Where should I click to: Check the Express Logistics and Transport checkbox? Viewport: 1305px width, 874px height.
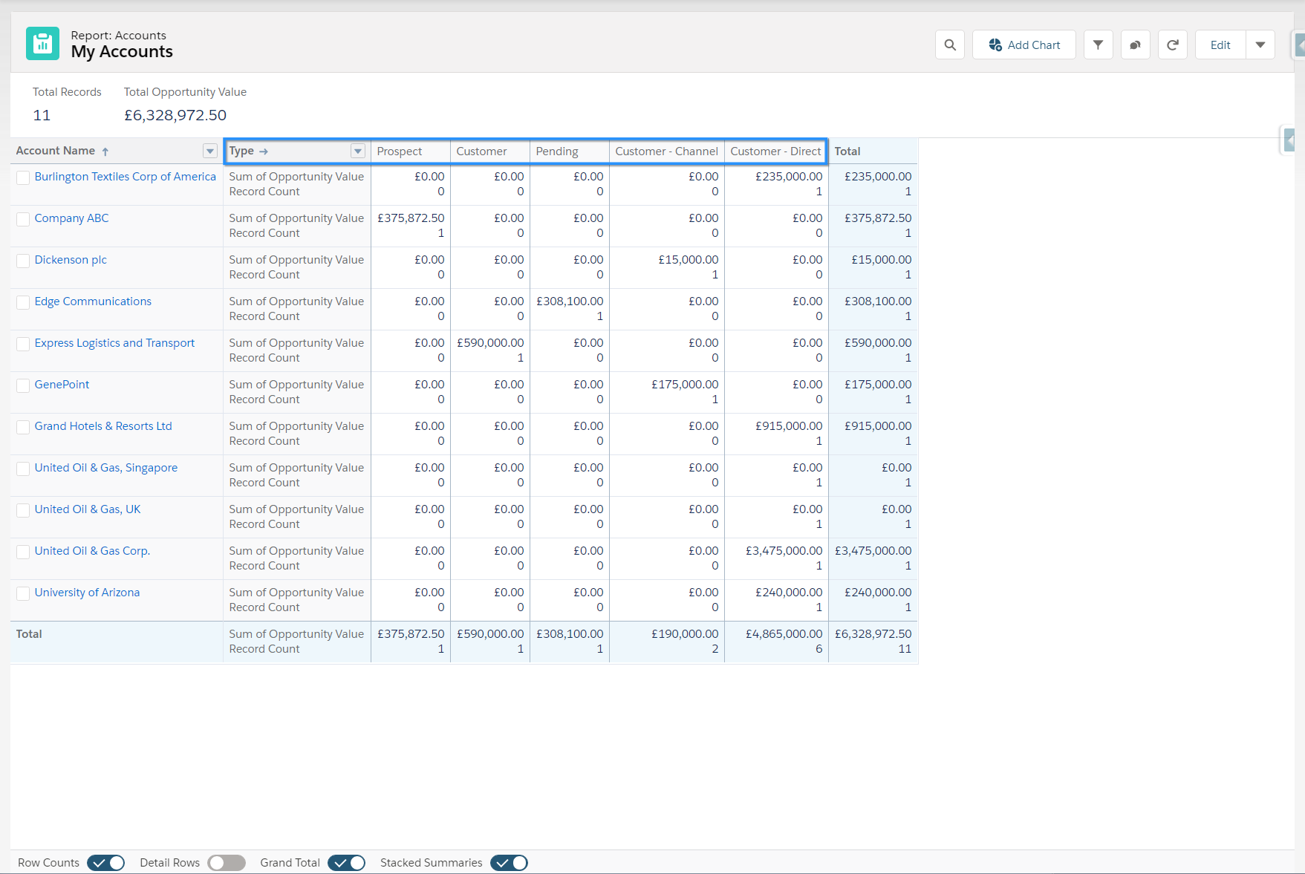pos(23,344)
